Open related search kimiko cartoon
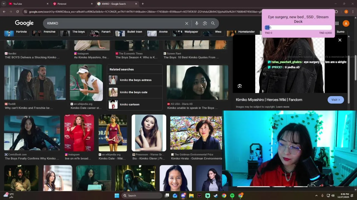The width and height of the screenshot is (357, 200). click(x=135, y=104)
